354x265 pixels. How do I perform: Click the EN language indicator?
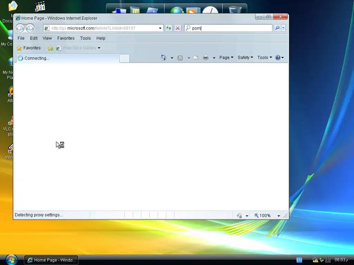point(299,260)
